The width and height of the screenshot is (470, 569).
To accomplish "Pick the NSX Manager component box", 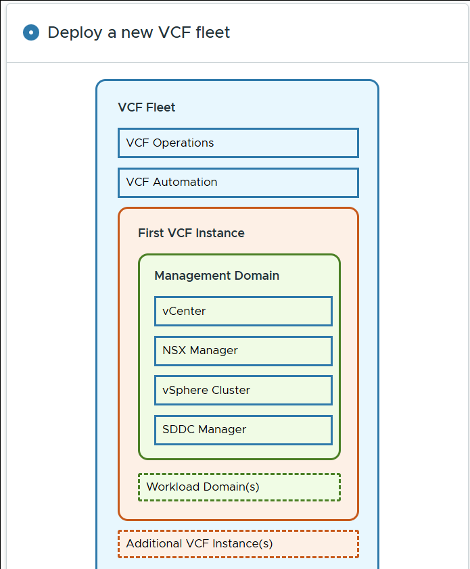I will click(243, 351).
